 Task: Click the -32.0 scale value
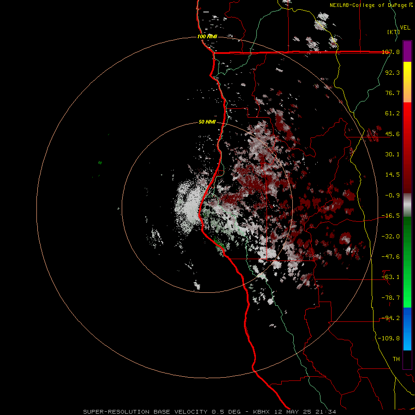point(391,237)
